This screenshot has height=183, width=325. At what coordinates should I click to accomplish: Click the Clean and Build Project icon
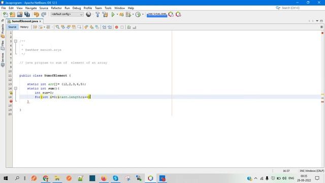point(105,14)
